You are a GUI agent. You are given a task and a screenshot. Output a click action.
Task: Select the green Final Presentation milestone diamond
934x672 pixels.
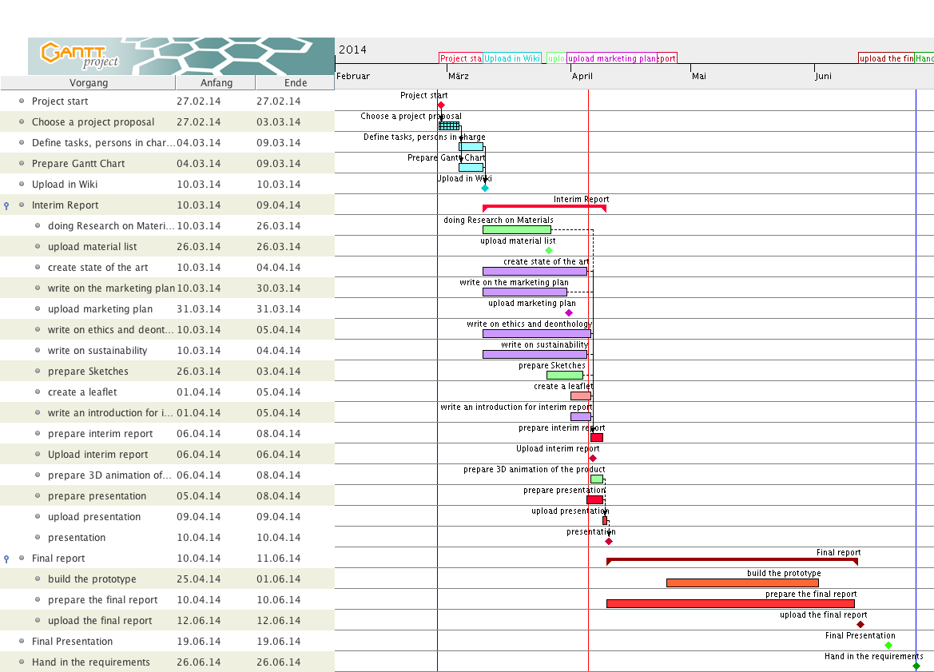coord(888,645)
